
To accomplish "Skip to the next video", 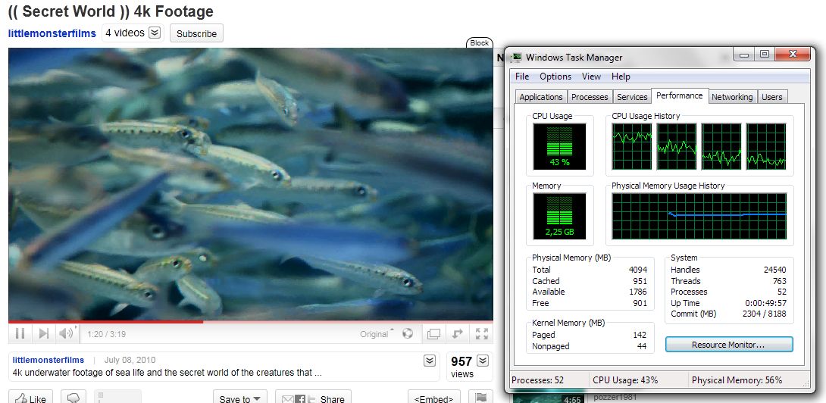I will click(43, 333).
